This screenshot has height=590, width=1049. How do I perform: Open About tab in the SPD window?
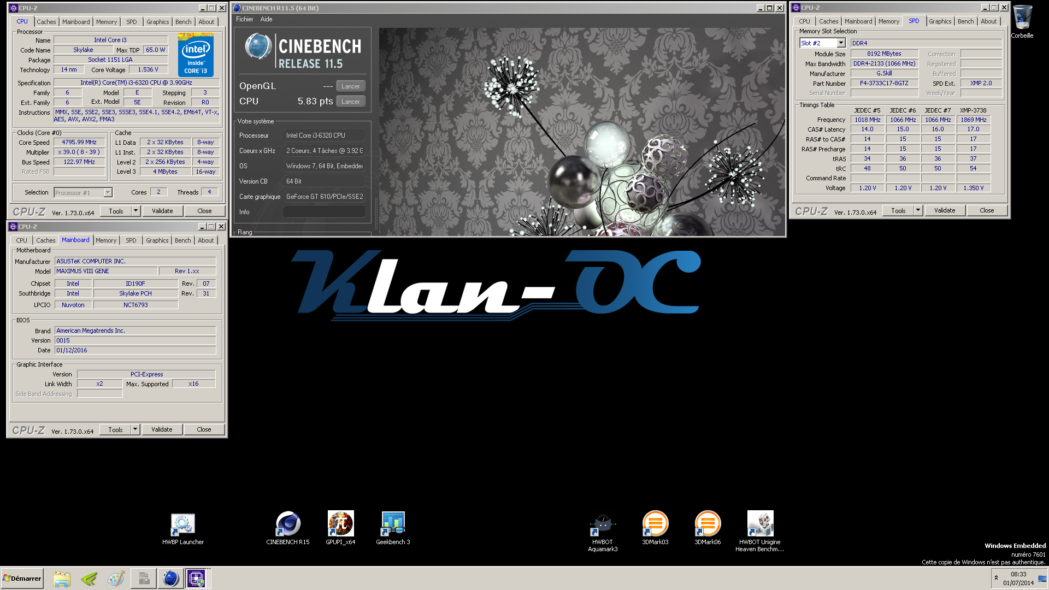point(988,21)
